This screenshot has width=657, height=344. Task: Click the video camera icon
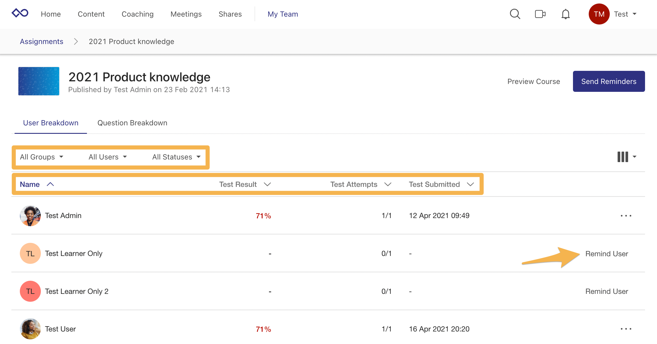pyautogui.click(x=540, y=14)
